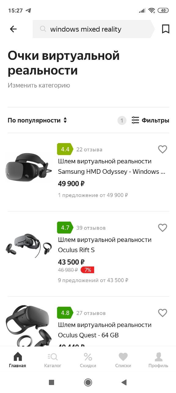Toggle favorite heart for Oculus Rift S
176x393 pixels.
coord(163,228)
